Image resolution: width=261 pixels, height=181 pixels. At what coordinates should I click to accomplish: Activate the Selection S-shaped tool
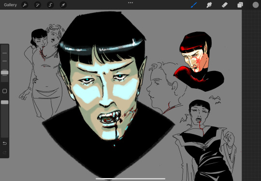pyautogui.click(x=50, y=5)
